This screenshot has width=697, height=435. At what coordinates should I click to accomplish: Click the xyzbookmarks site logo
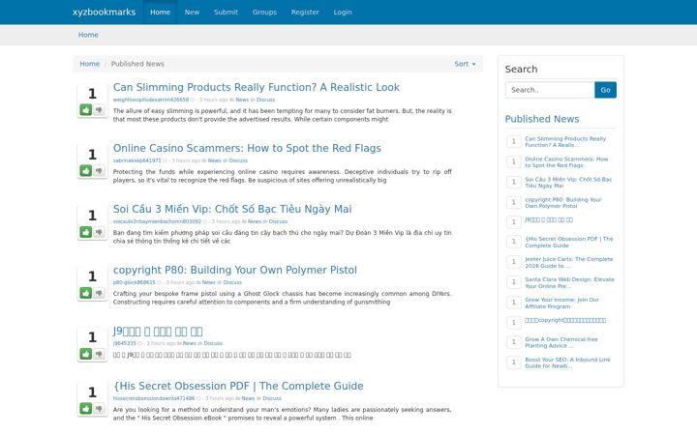[x=104, y=12]
